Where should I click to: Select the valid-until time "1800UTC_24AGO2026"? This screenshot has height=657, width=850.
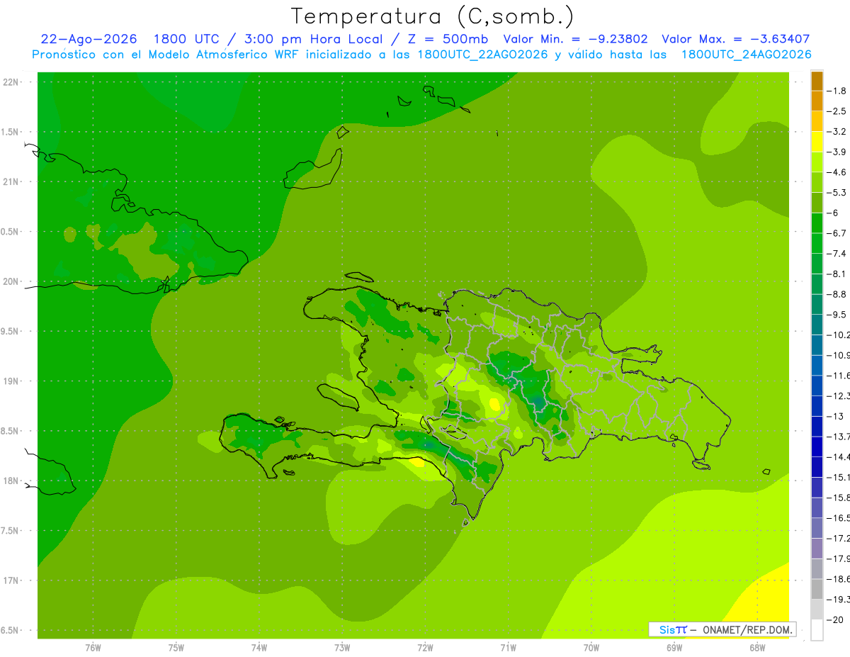click(747, 55)
